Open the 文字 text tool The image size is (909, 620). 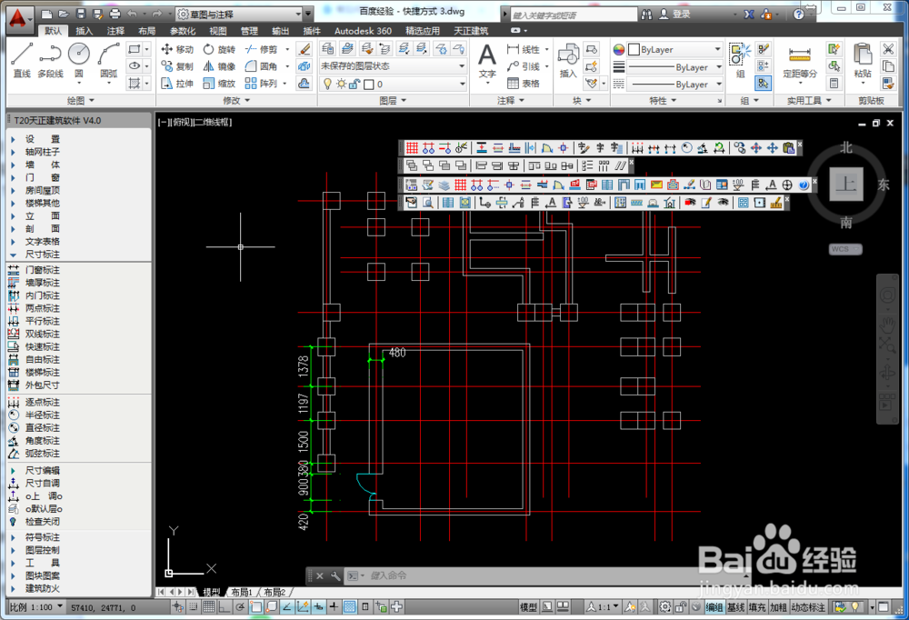click(x=487, y=61)
